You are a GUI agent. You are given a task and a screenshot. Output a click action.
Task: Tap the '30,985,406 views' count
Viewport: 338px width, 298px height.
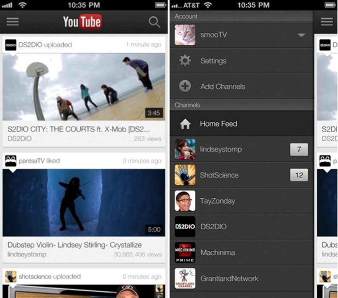(138, 255)
